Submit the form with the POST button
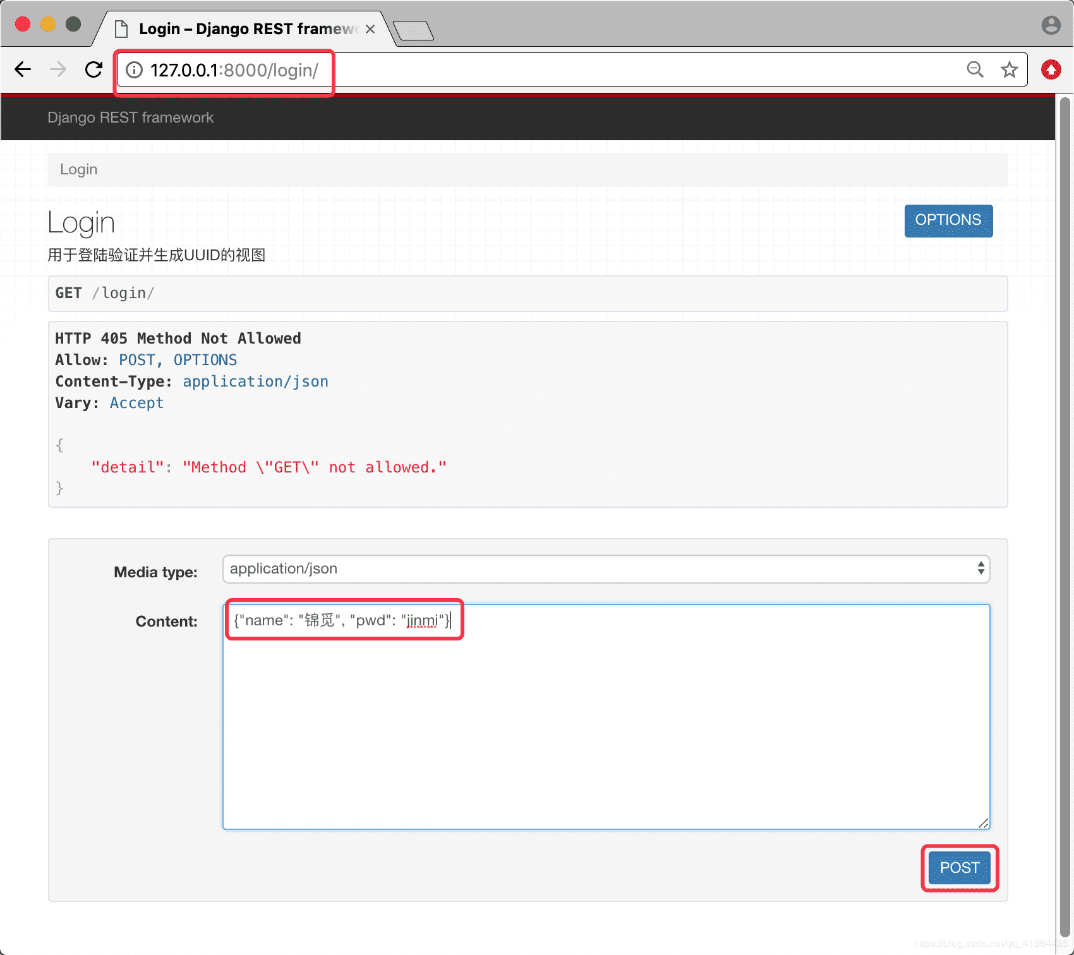1074x955 pixels. coord(960,868)
